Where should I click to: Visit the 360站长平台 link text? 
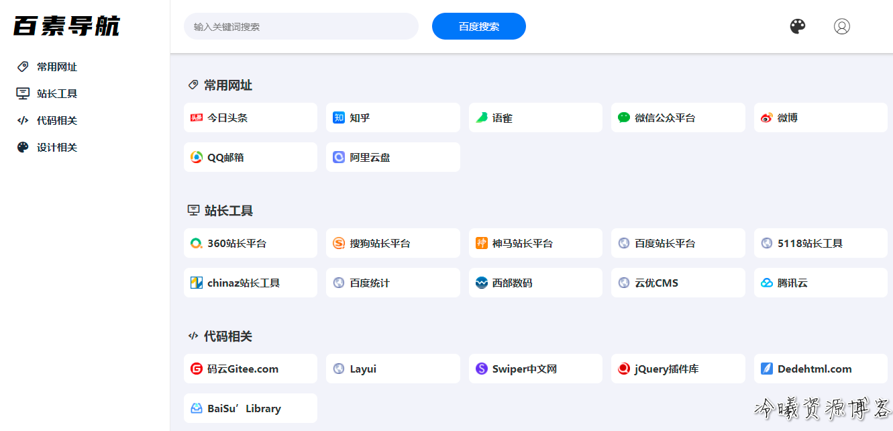pyautogui.click(x=237, y=243)
